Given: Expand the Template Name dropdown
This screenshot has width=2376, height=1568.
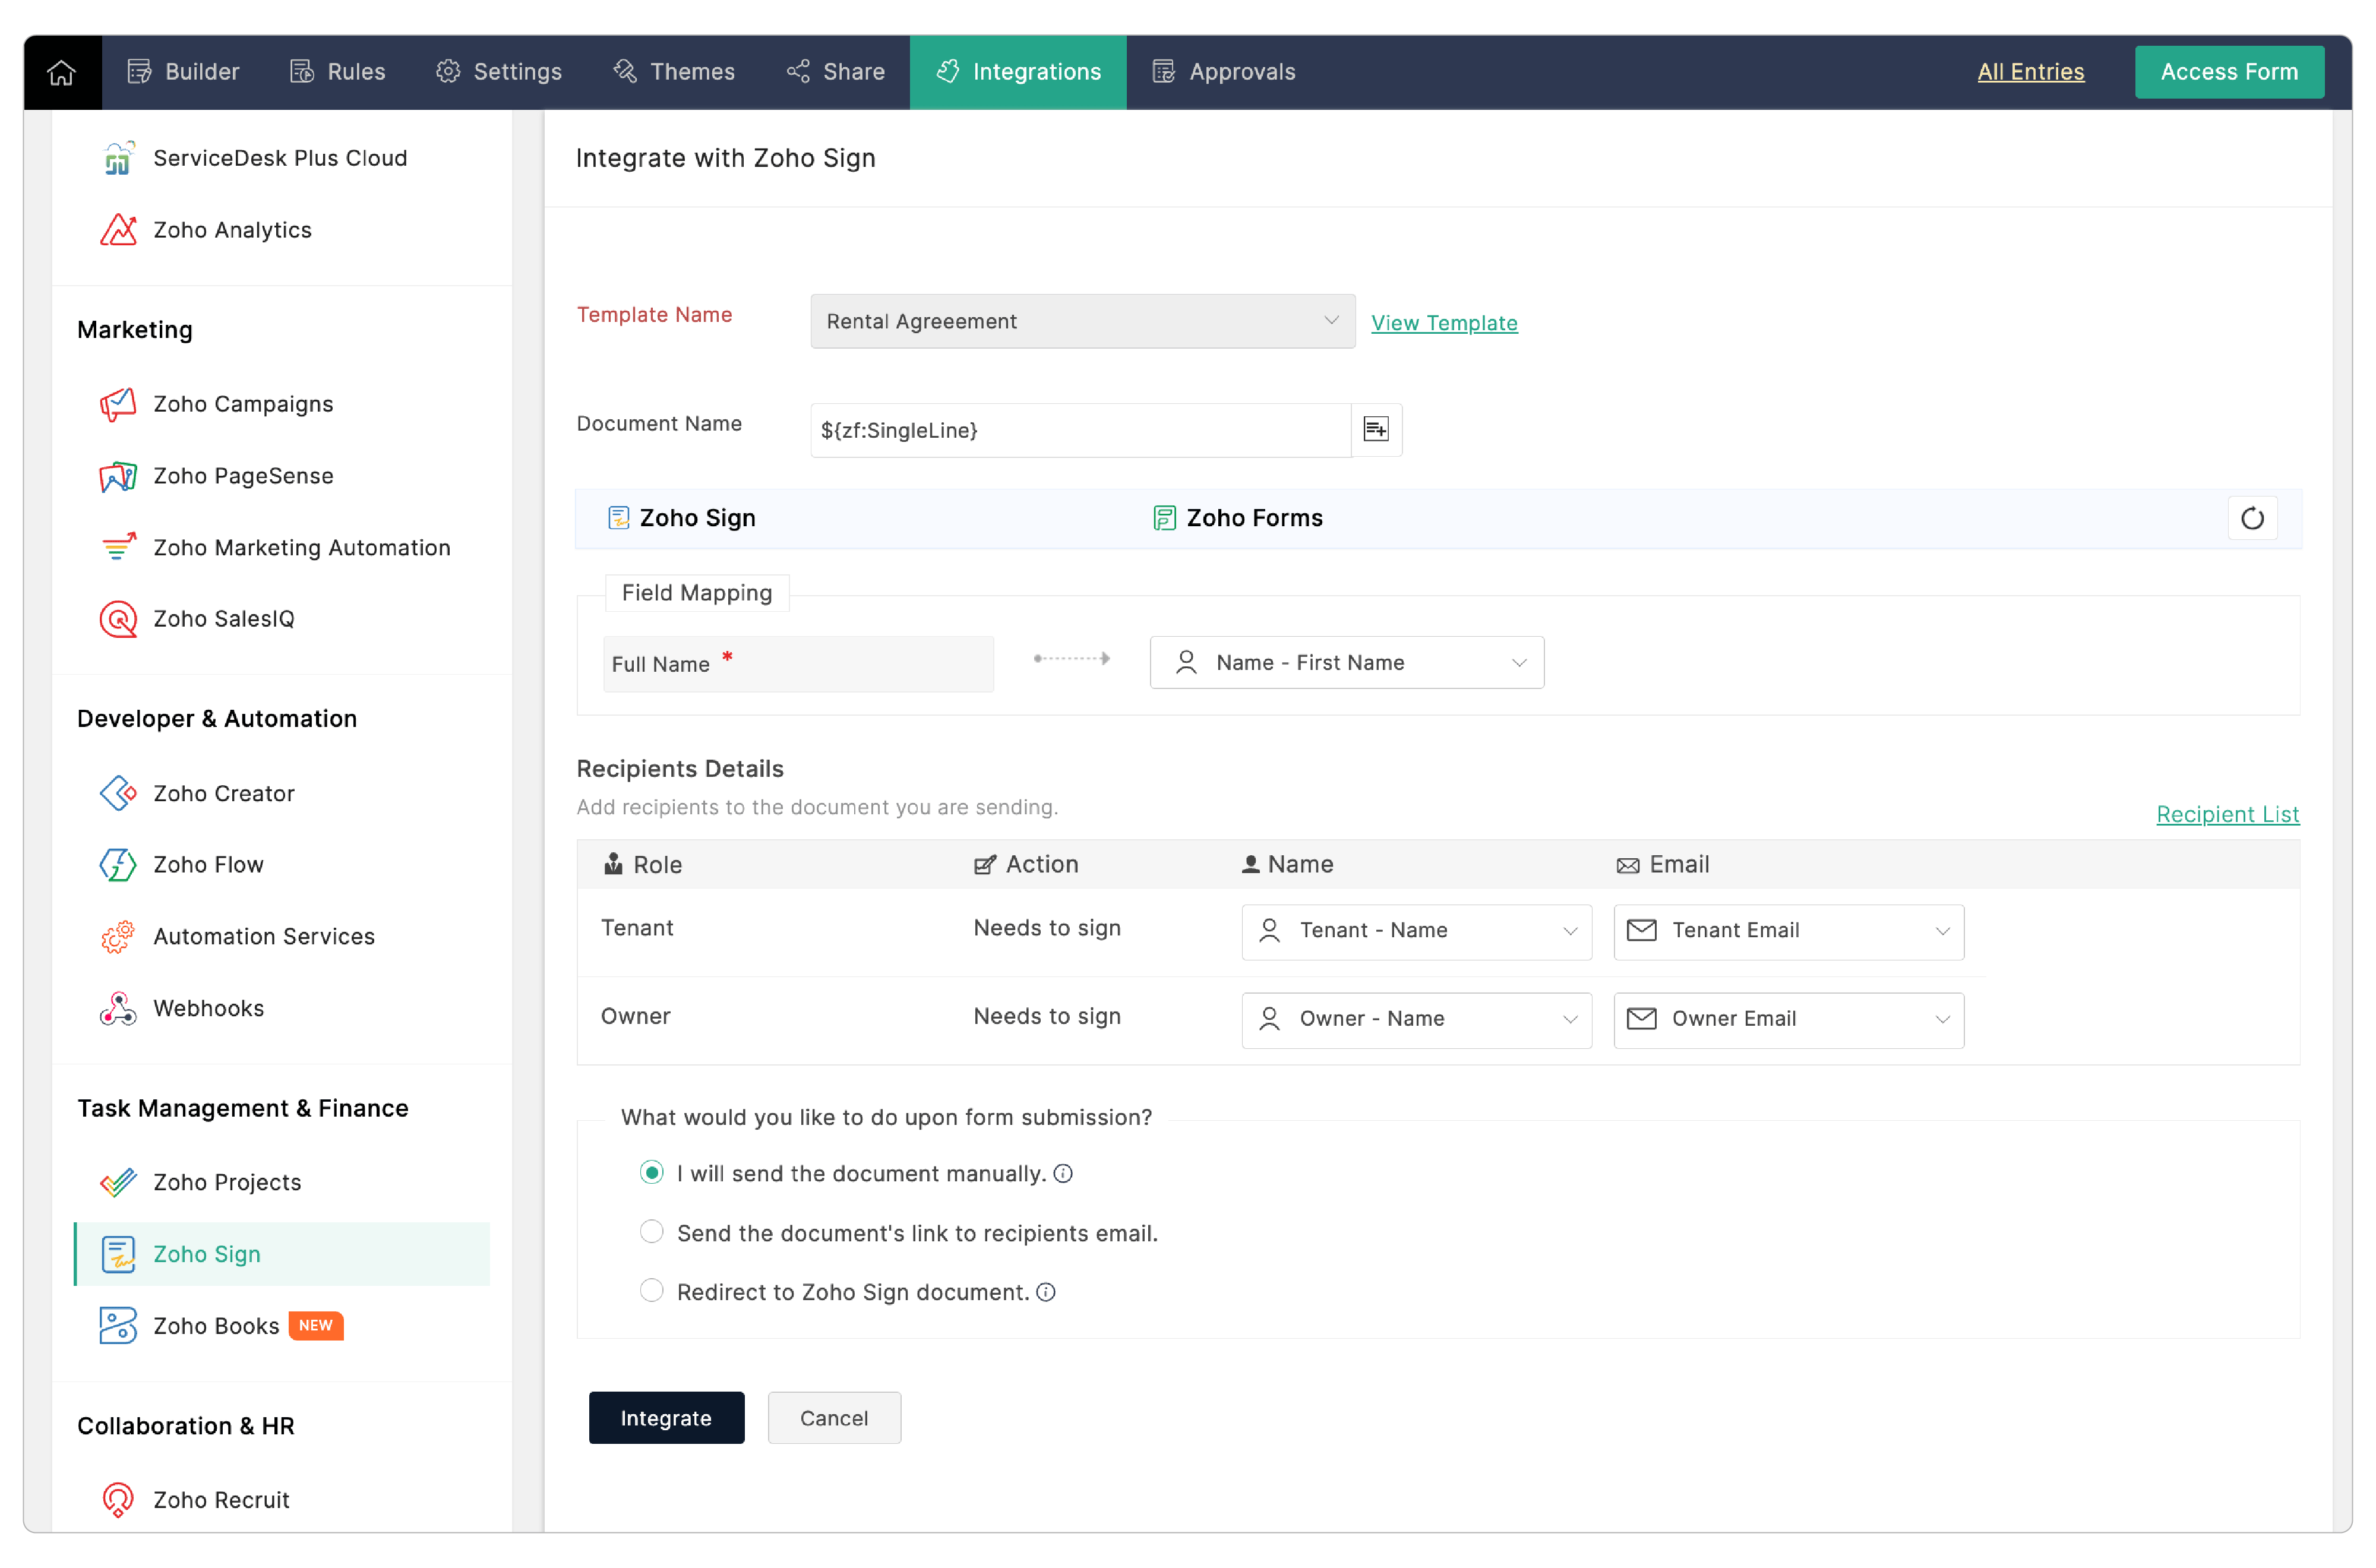Looking at the screenshot, I should (x=1082, y=321).
